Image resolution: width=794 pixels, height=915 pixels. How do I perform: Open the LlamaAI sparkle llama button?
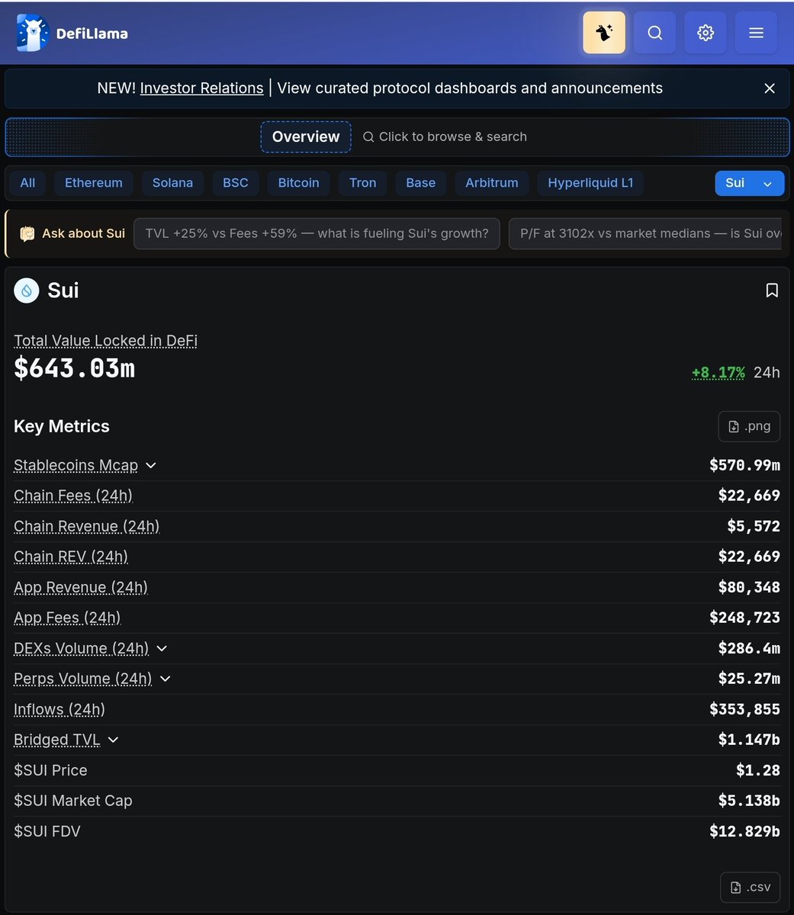(x=604, y=33)
